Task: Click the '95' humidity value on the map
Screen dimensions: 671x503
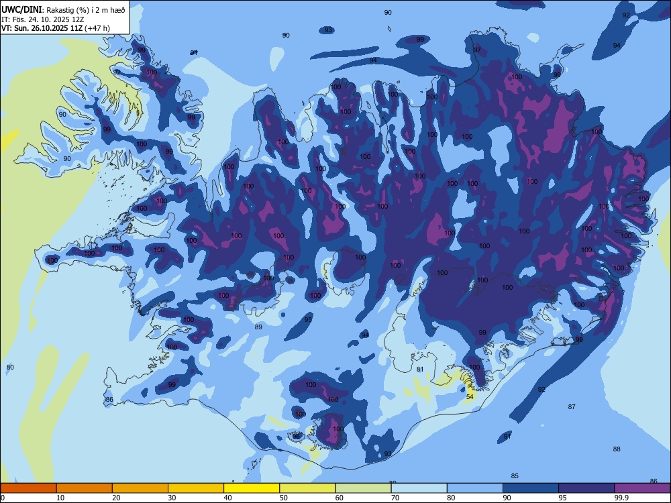Action: coord(308,319)
